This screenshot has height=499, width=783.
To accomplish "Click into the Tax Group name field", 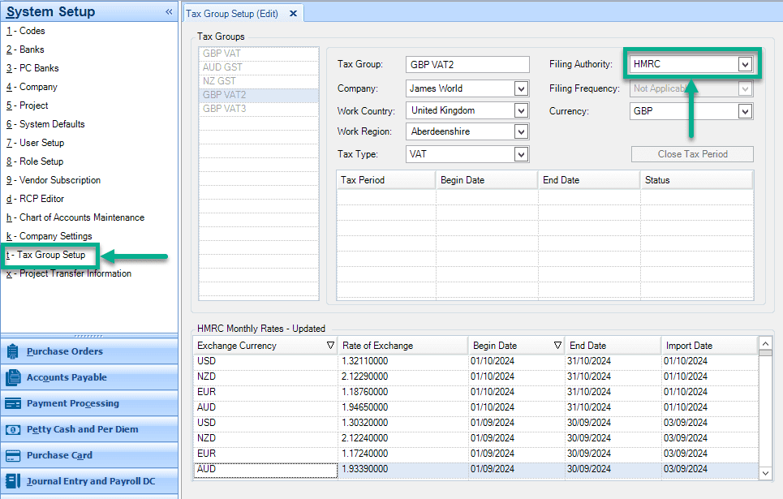I will tap(467, 64).
